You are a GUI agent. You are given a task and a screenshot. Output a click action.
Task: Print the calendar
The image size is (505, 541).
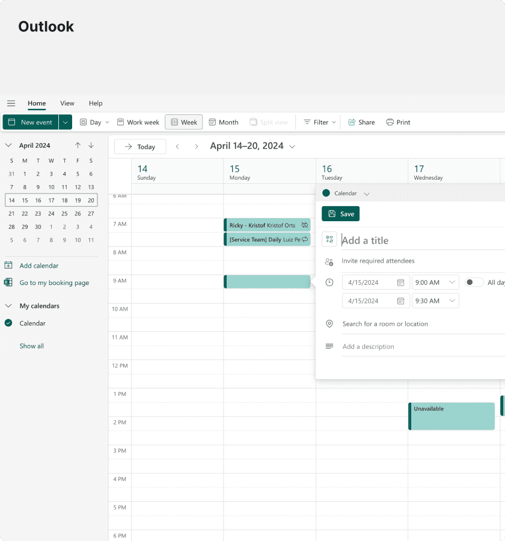click(x=398, y=122)
